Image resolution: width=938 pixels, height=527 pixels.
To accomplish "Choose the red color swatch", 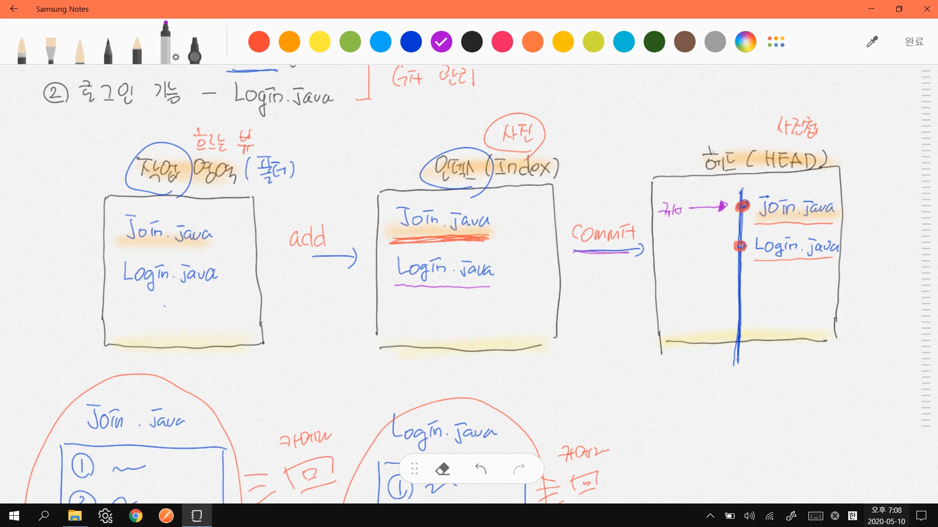I will [x=259, y=41].
